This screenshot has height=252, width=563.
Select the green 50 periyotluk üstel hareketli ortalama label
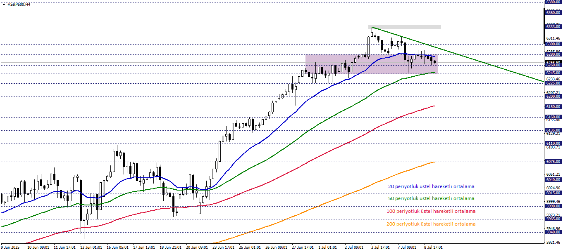point(431,198)
